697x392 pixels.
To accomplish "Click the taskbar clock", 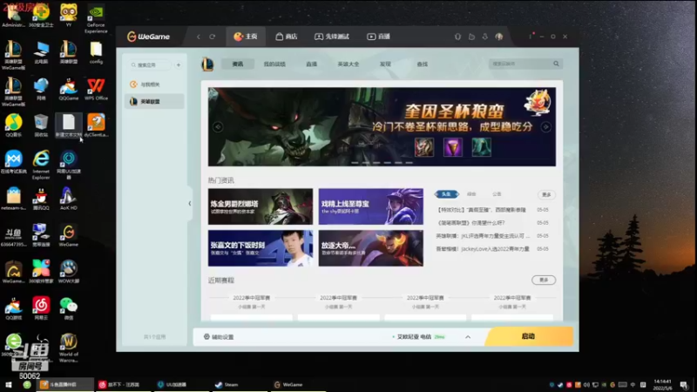I will [x=662, y=384].
